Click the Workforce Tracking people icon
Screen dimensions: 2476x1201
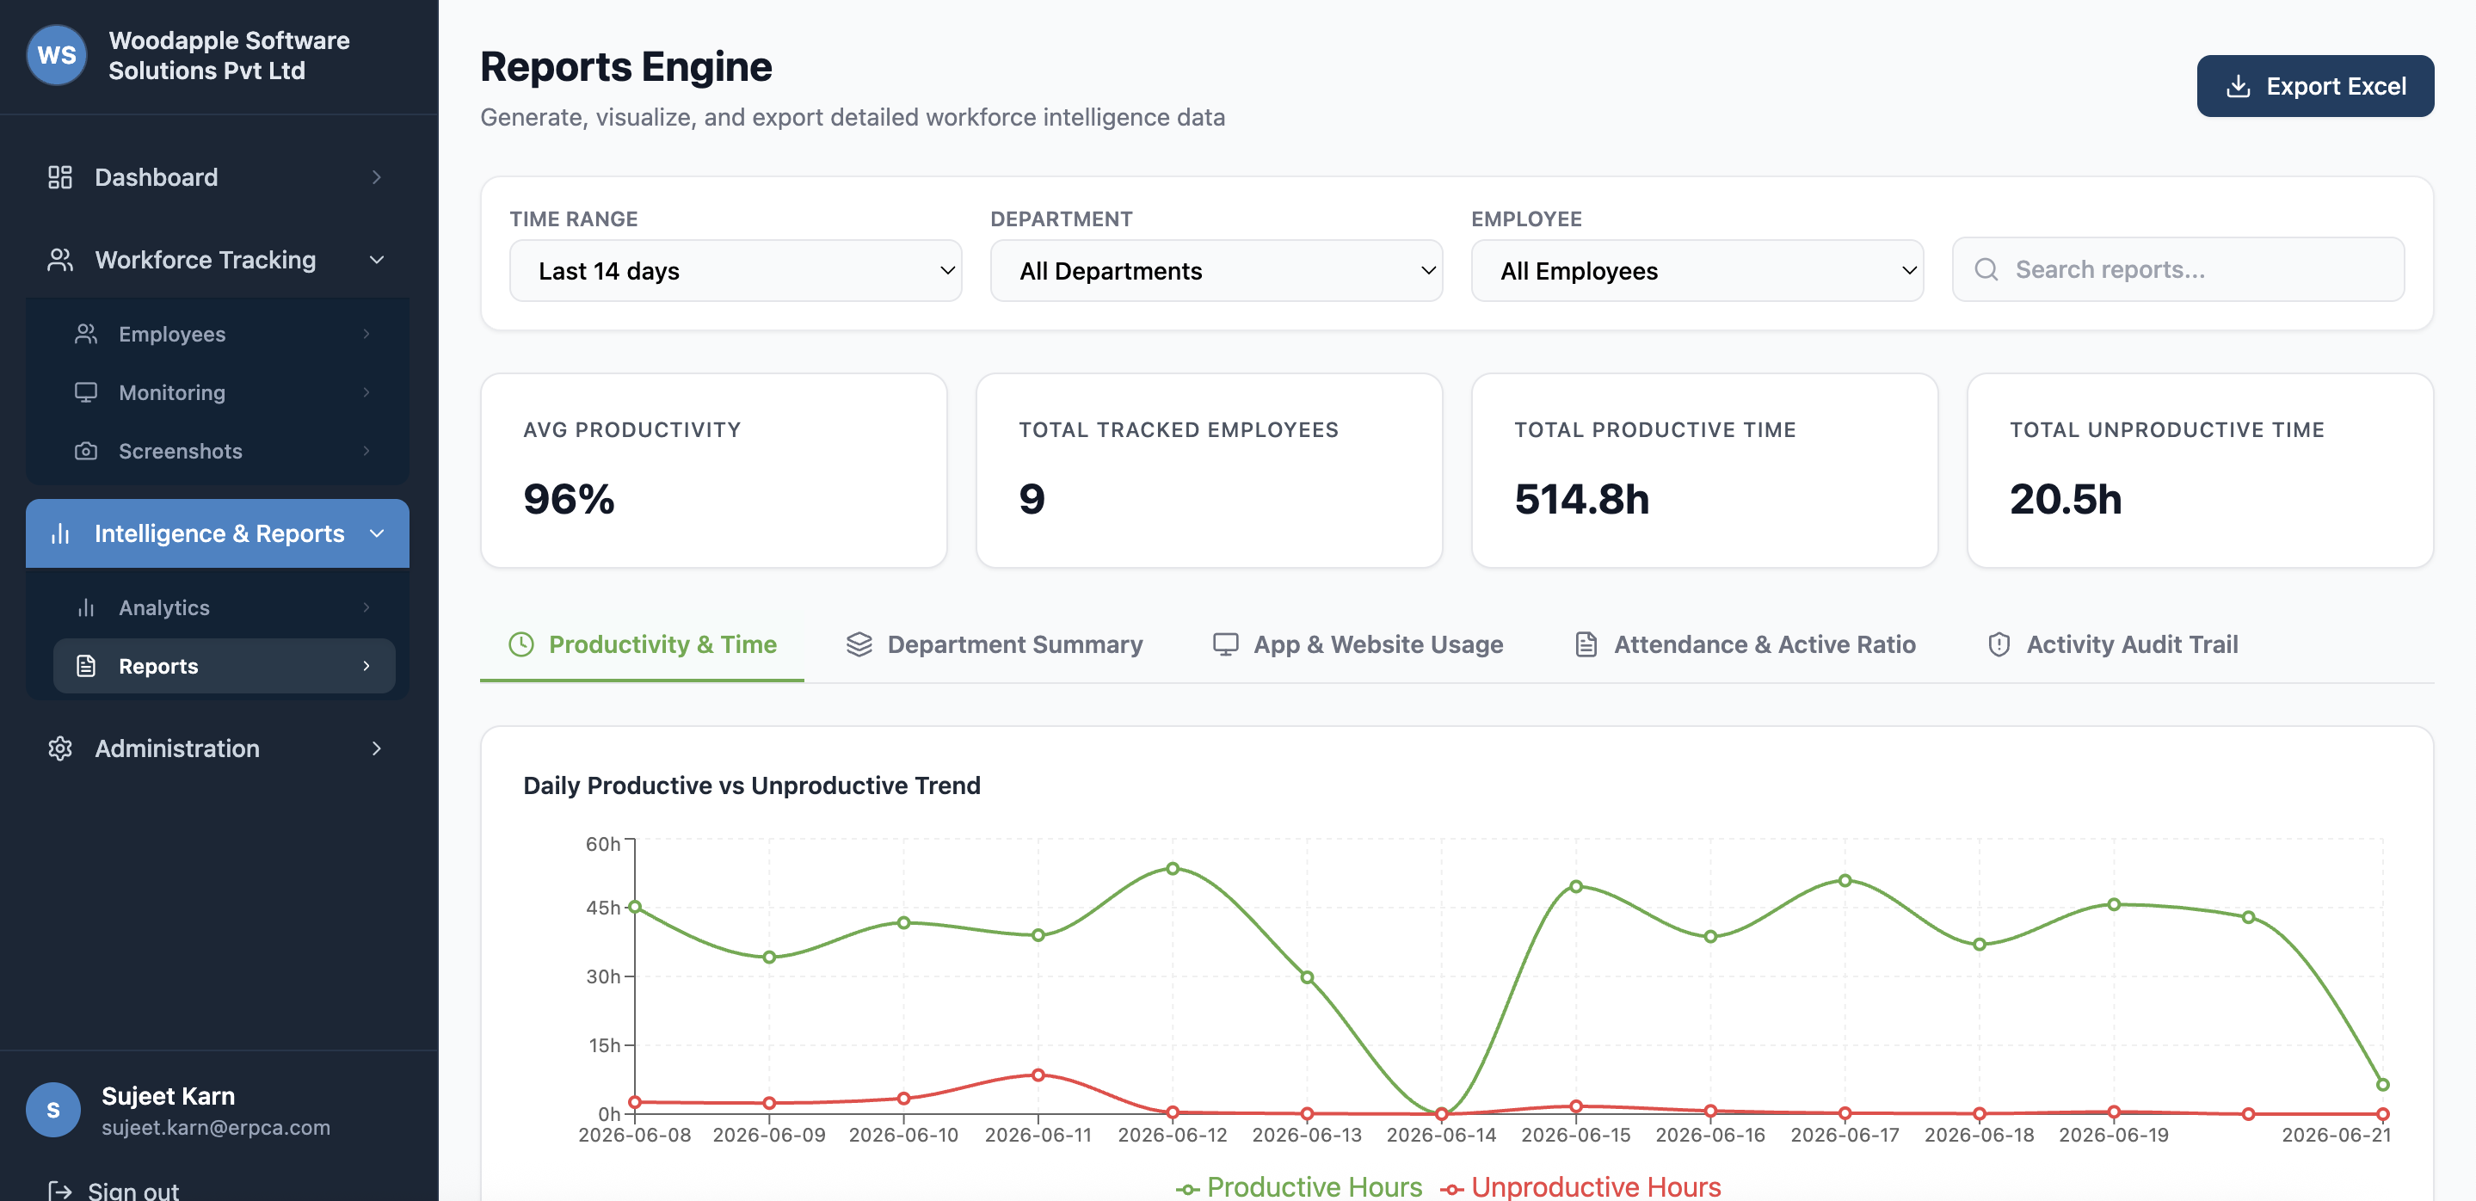(59, 260)
